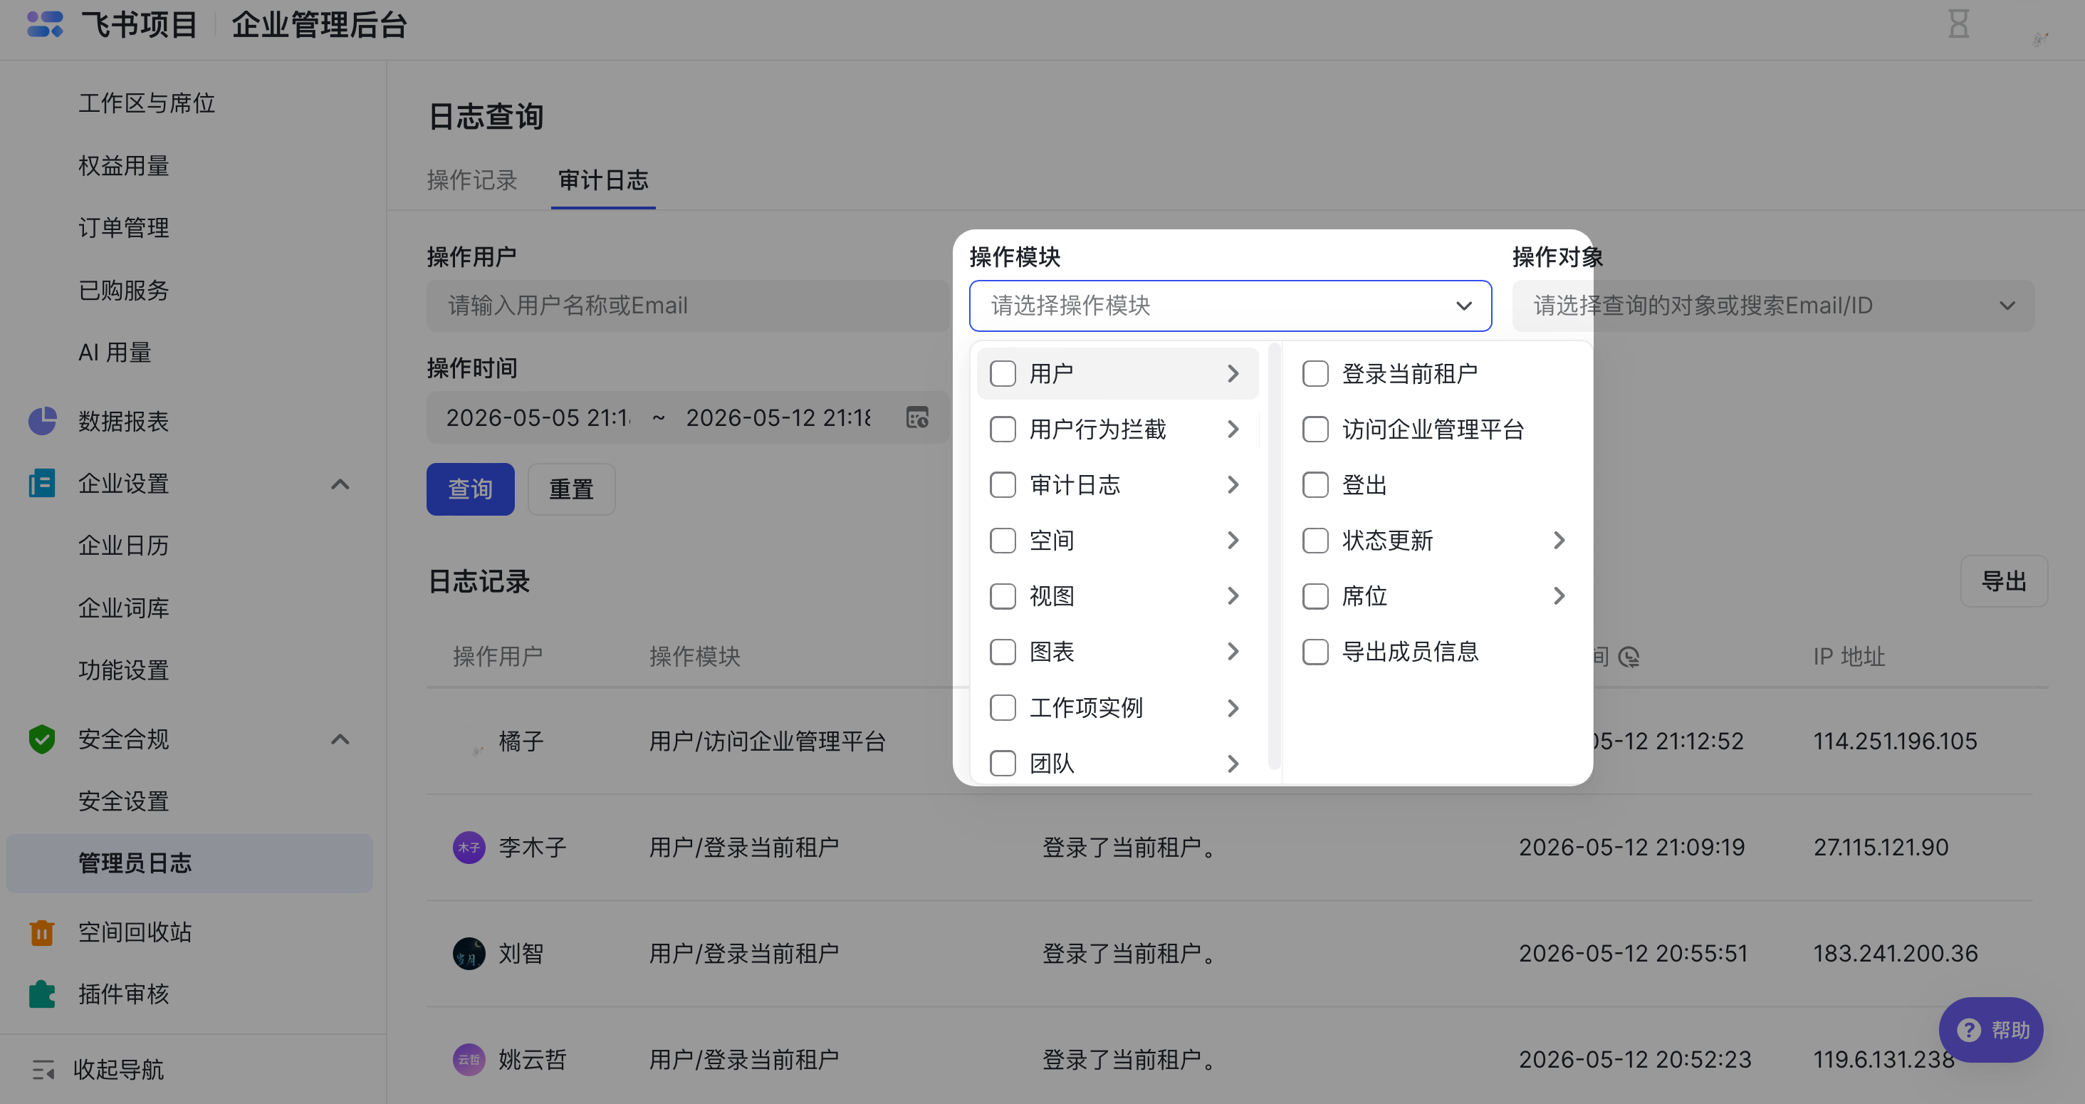
Task: Select the 审计日志 tab
Action: click(603, 179)
